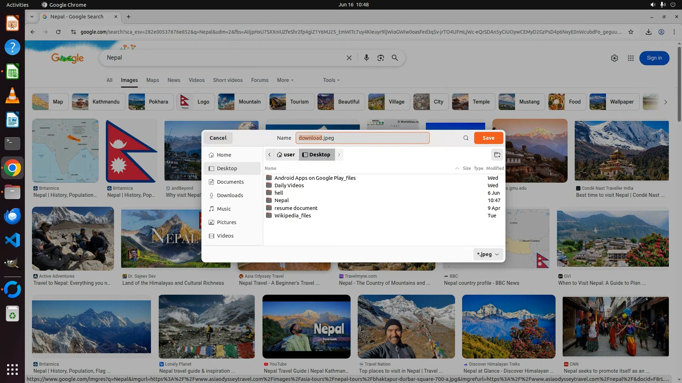Click the create new folder icon
This screenshot has width=682, height=383.
pos(497,155)
